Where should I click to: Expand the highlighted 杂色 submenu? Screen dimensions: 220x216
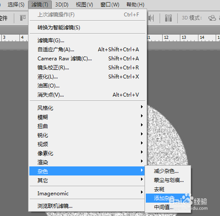(x=87, y=171)
